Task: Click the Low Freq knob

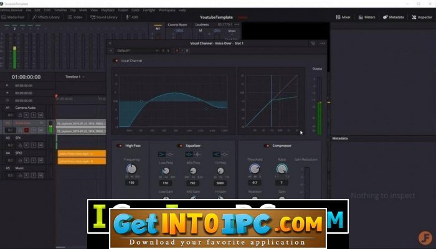Action: (x=166, y=171)
